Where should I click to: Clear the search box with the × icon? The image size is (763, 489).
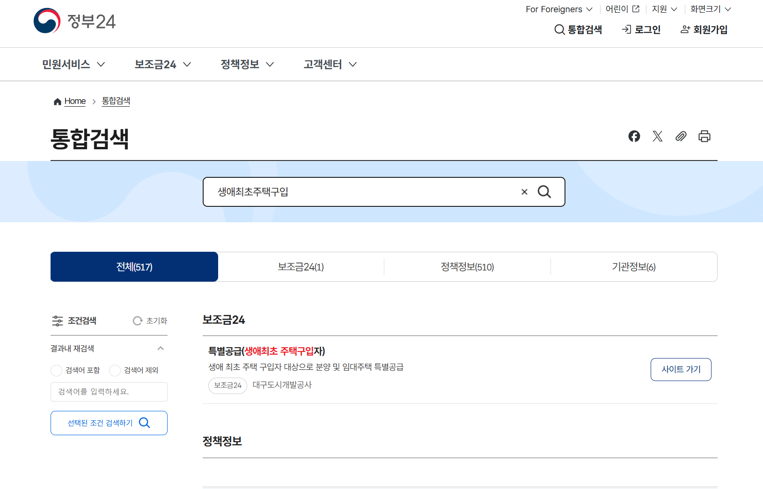click(x=524, y=191)
